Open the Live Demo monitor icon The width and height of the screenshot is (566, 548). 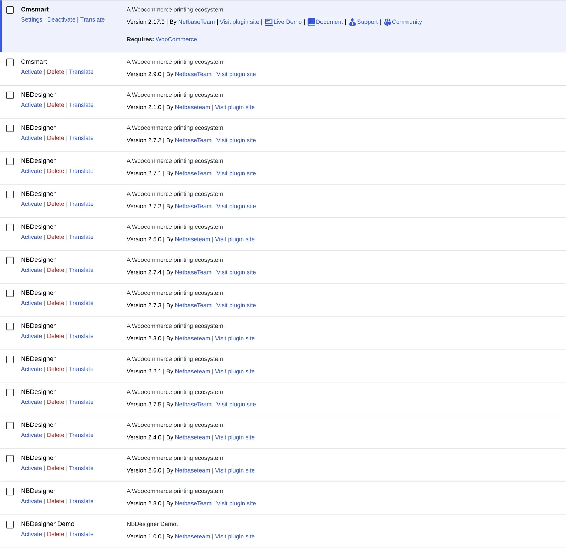pyautogui.click(x=268, y=22)
